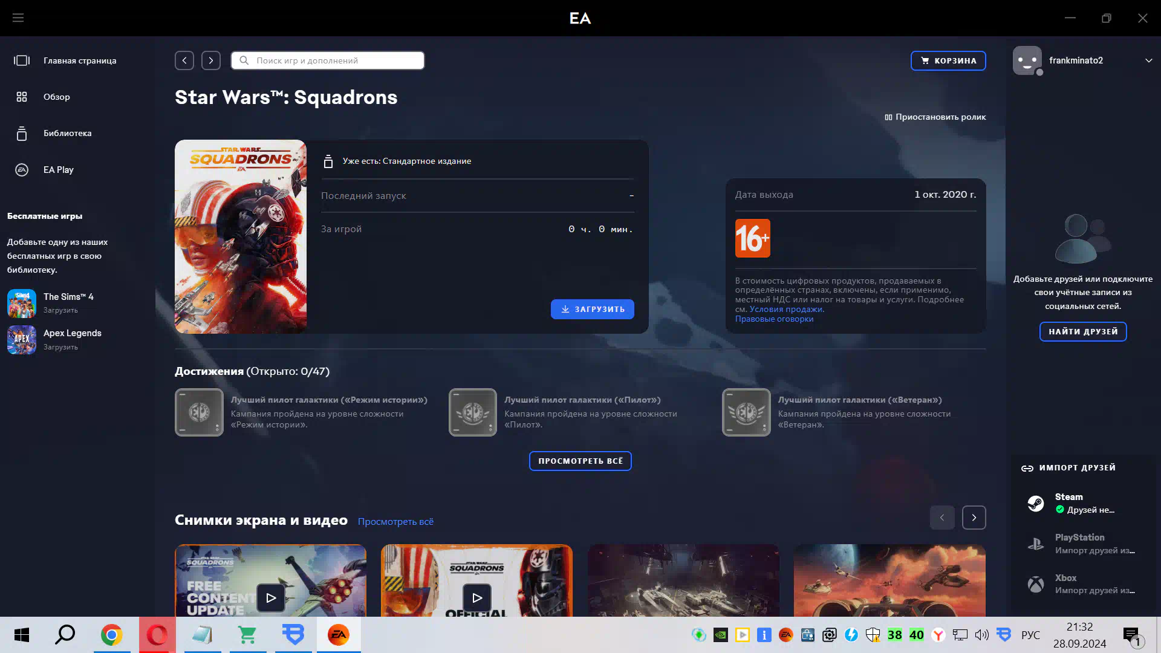Play Free Content Update video
This screenshot has width=1161, height=653.
270,597
